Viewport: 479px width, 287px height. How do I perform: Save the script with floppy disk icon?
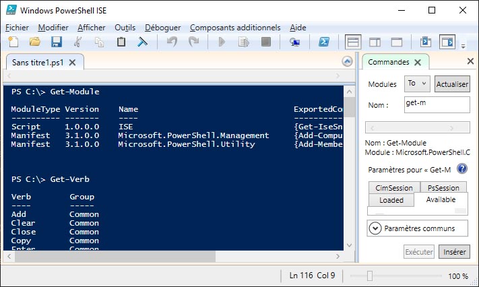pos(57,42)
